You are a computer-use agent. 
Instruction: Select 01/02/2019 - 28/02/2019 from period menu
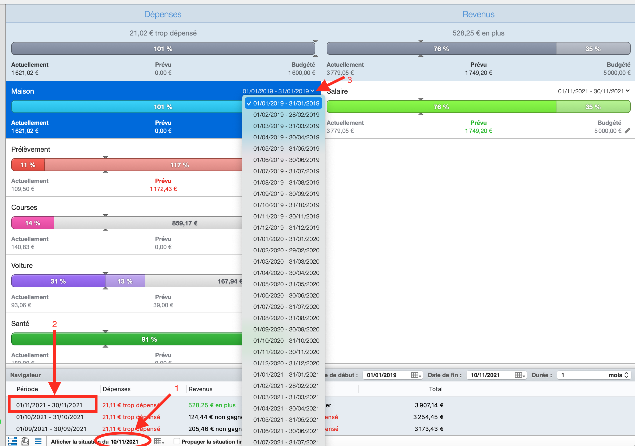pos(286,115)
